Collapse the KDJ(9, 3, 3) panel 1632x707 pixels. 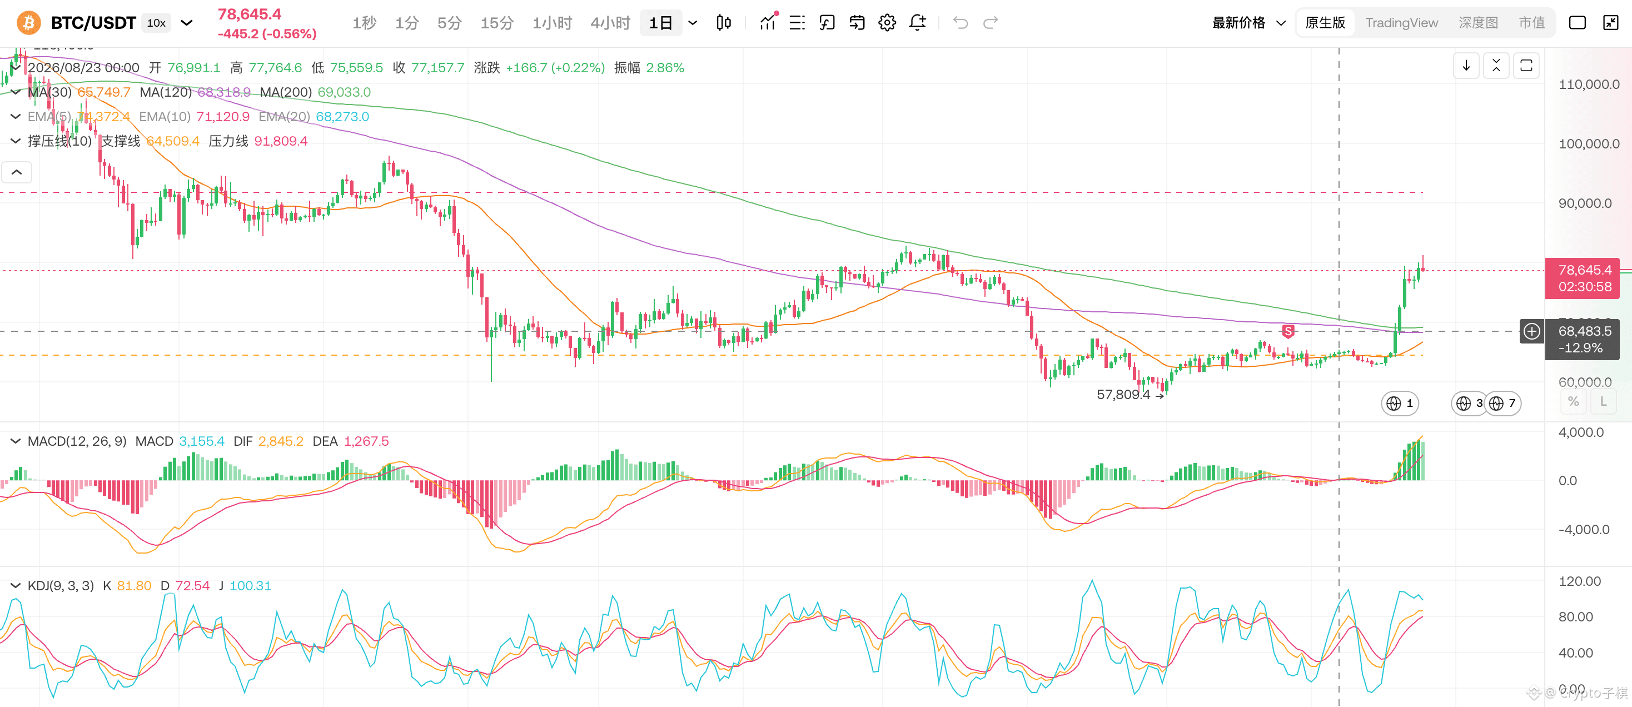[x=16, y=585]
